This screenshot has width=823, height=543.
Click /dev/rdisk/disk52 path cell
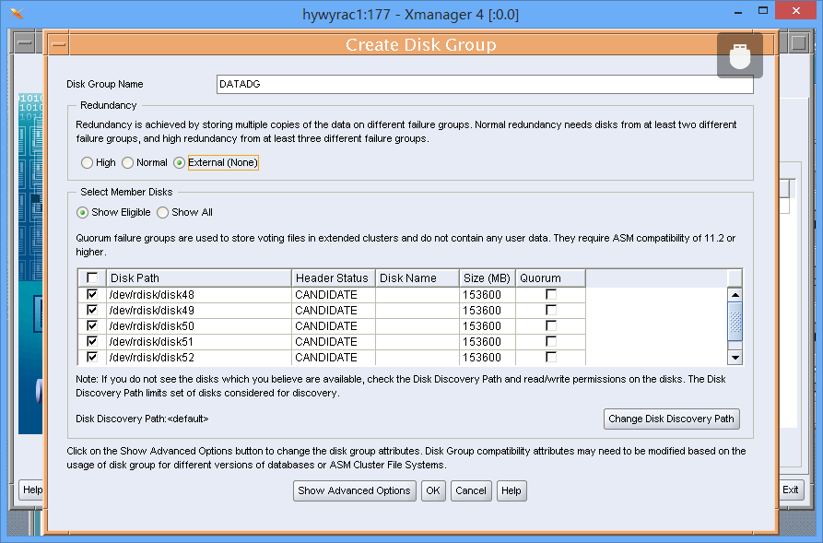(x=199, y=358)
